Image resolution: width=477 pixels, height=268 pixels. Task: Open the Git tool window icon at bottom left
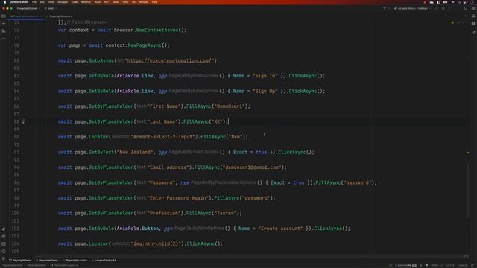(x=4, y=258)
